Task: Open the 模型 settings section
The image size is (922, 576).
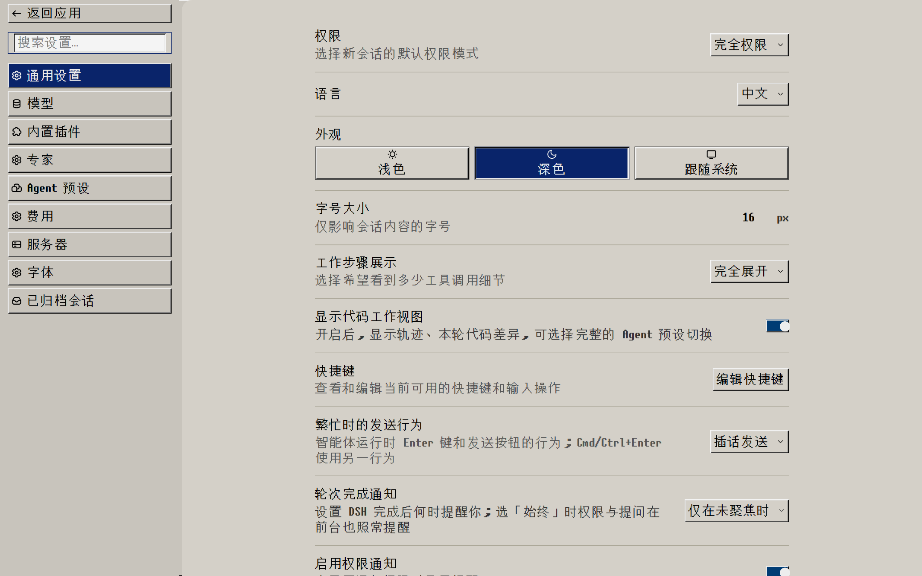Action: [x=90, y=104]
